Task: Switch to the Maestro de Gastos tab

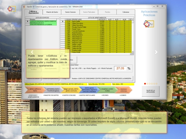Action: point(52,12)
